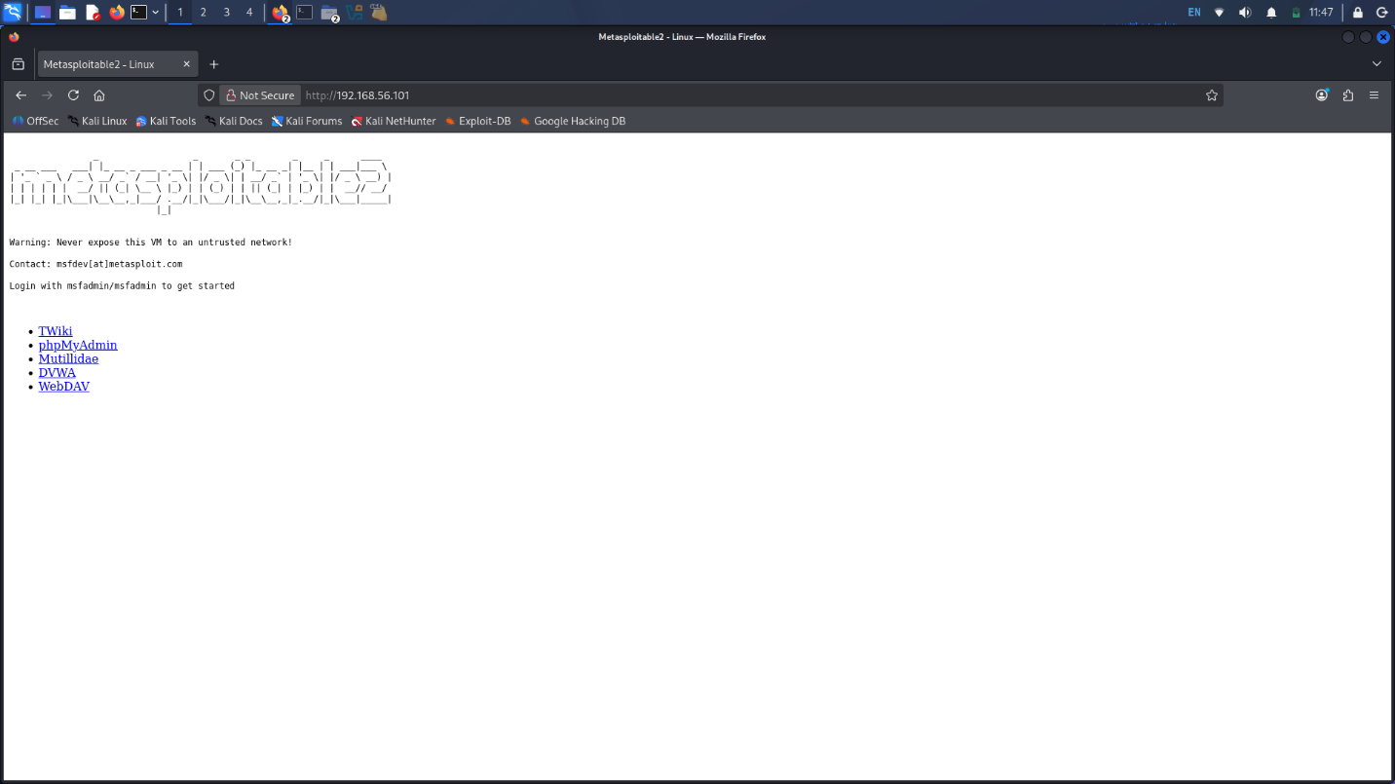This screenshot has height=784, width=1395.
Task: Open the TWiki link
Action: 56,331
